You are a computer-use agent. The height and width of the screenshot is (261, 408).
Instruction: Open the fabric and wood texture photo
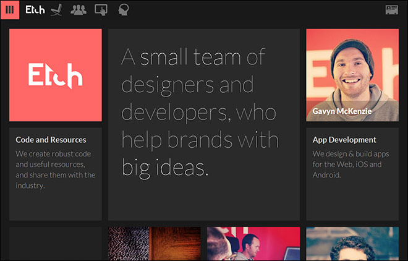point(155,244)
